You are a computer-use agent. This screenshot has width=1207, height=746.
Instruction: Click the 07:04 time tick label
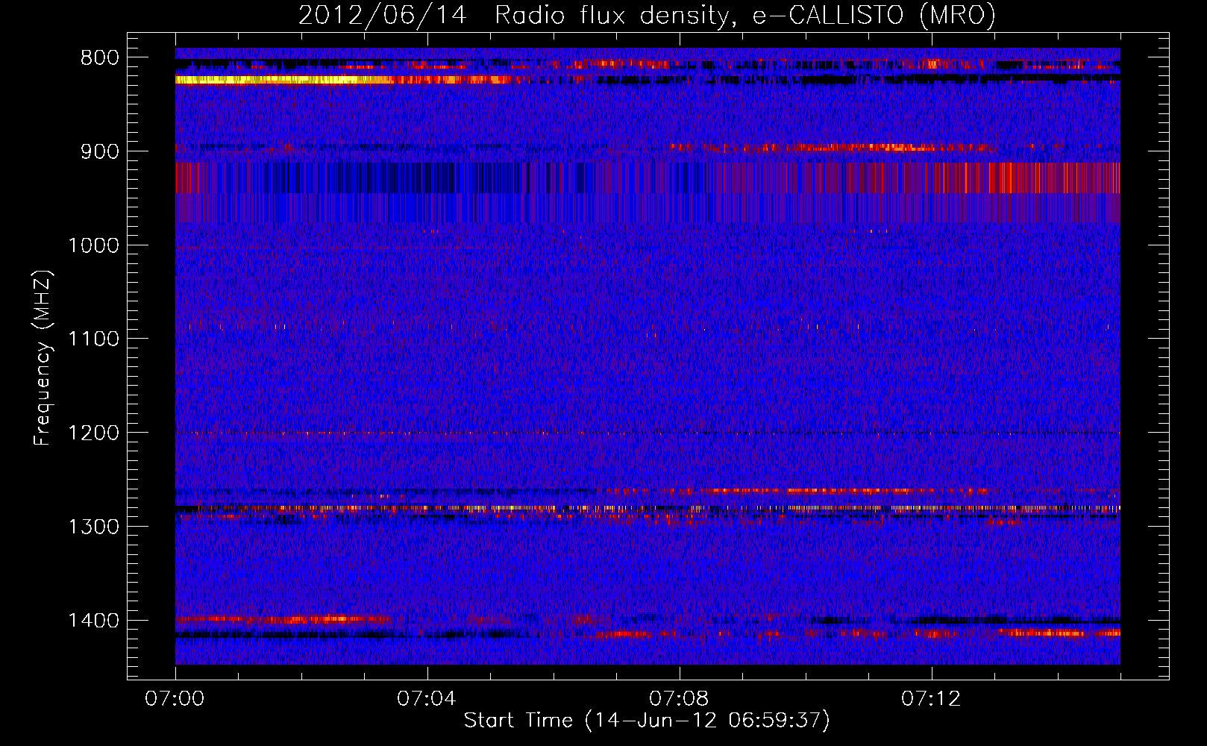click(x=427, y=699)
